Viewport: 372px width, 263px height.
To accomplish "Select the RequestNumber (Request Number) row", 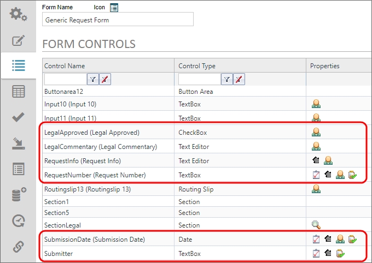I will tap(95, 175).
